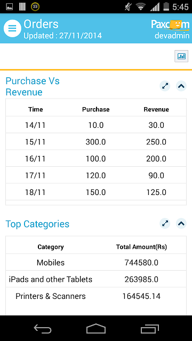Open the hamburger navigation menu

pyautogui.click(x=12, y=28)
